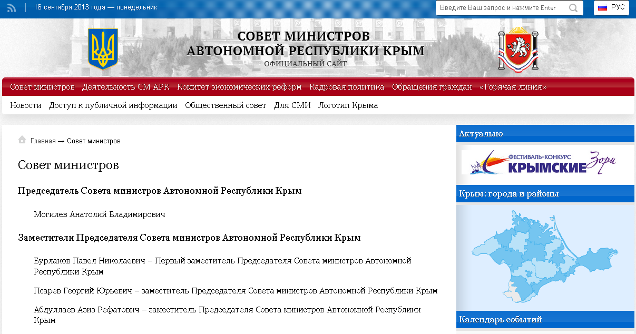Screen dimensions: 636x334
Task: Open Доступ к публичной информации
Action: click(113, 105)
